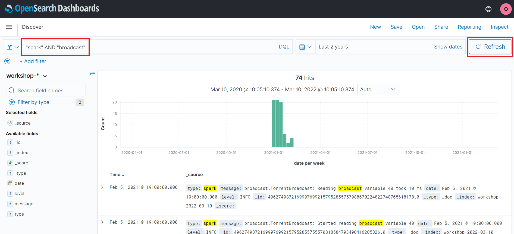Collapse the fields sidebar arrow
The image size is (514, 234).
tap(92, 74)
